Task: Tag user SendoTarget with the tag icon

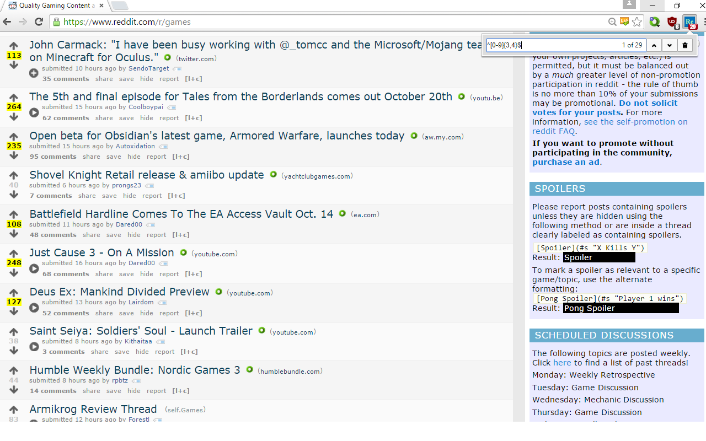Action: coord(177,69)
